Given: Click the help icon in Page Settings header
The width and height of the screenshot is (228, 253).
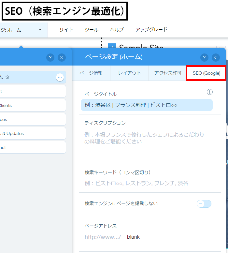Looking at the screenshot, I should (x=204, y=58).
